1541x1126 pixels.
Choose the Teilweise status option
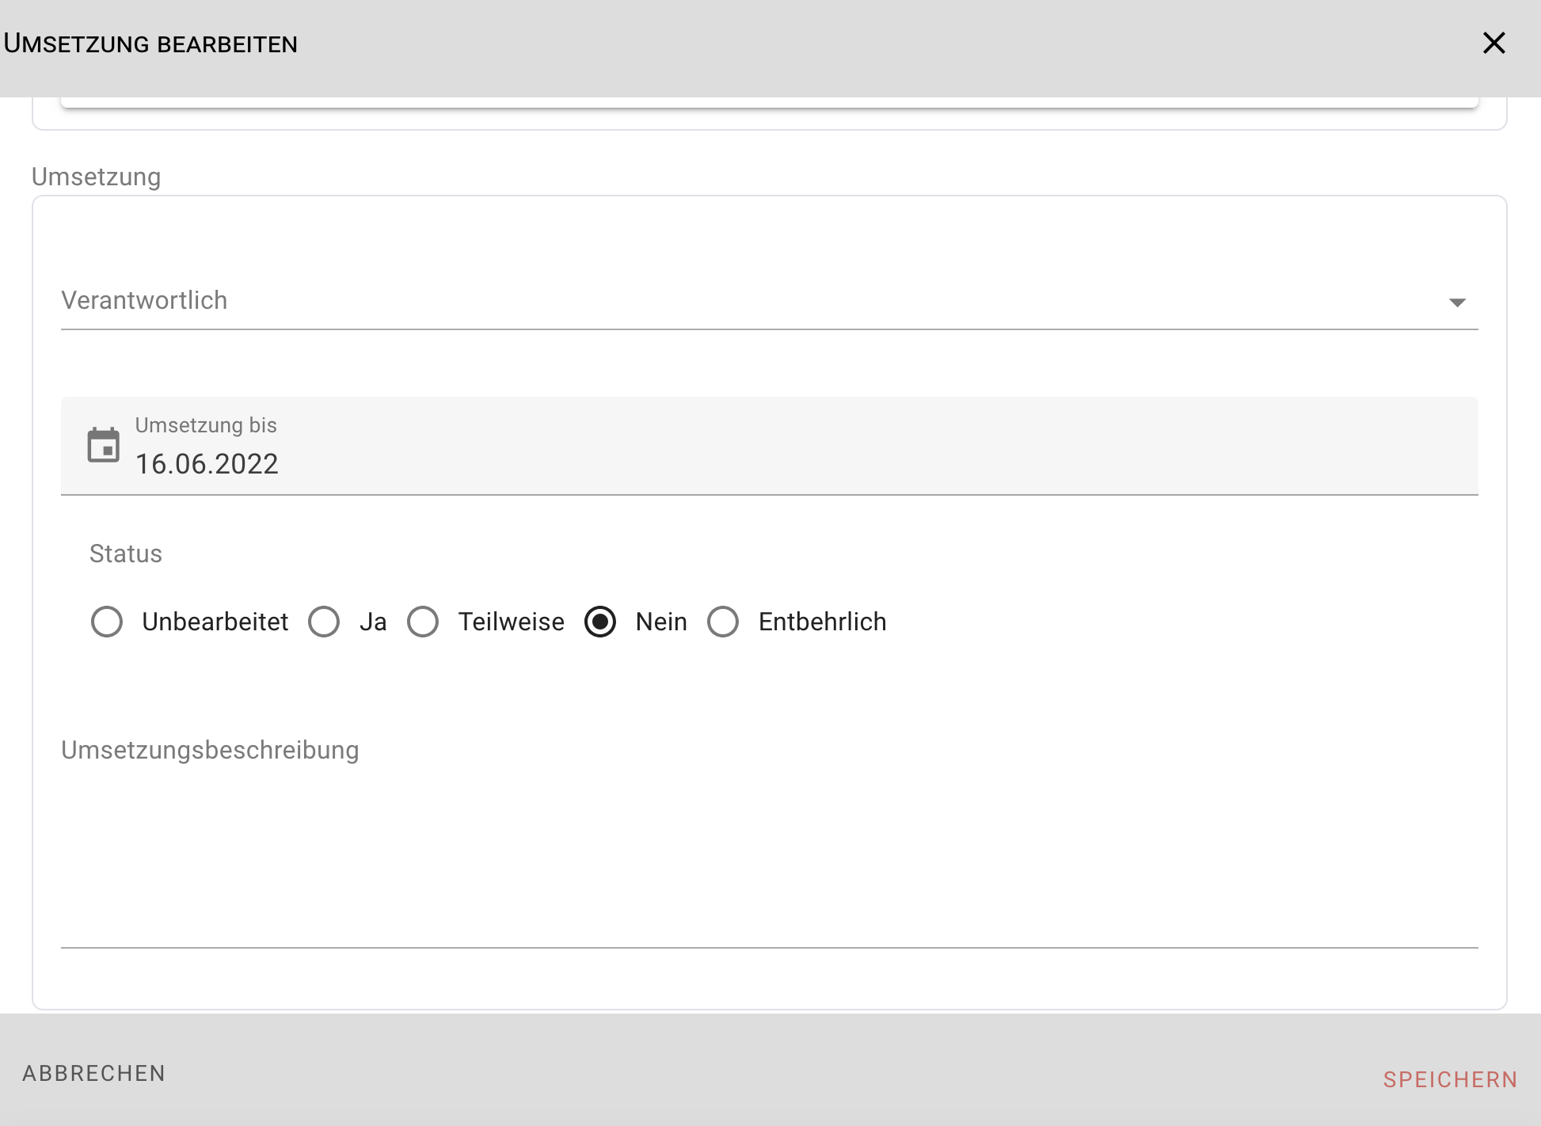(423, 622)
